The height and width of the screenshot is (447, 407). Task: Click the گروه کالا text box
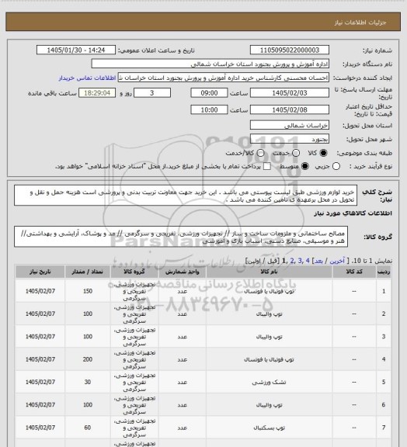[x=181, y=237]
